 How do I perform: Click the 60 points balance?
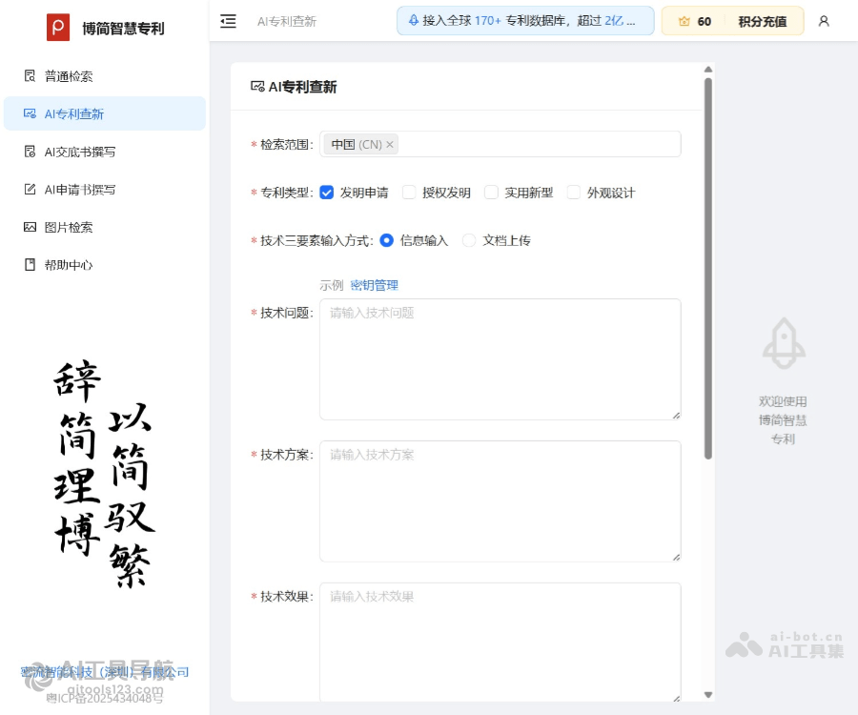(705, 21)
